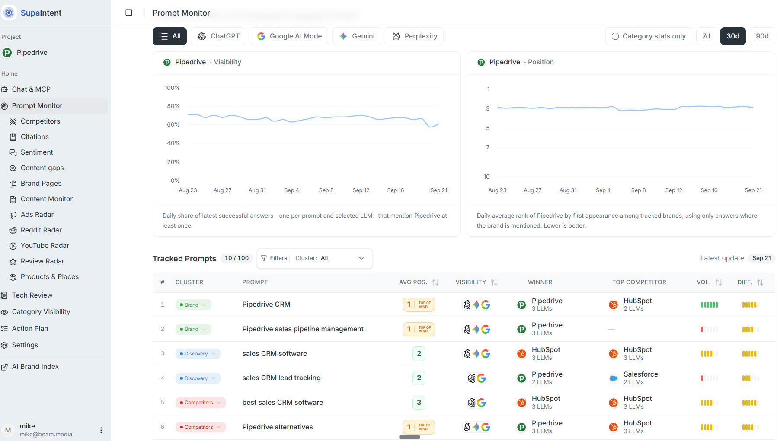The image size is (777, 441).
Task: Sort by Vol. column arrows
Action: coord(719,282)
